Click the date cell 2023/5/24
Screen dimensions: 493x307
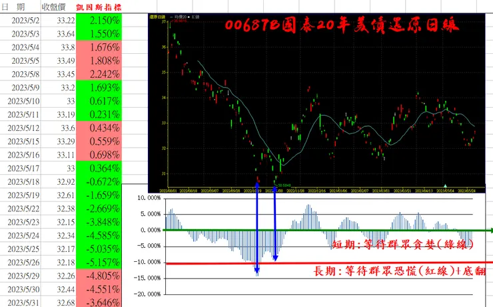tap(20, 236)
